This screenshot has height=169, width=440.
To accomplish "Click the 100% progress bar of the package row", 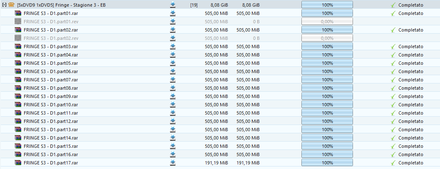I will coord(327,5).
